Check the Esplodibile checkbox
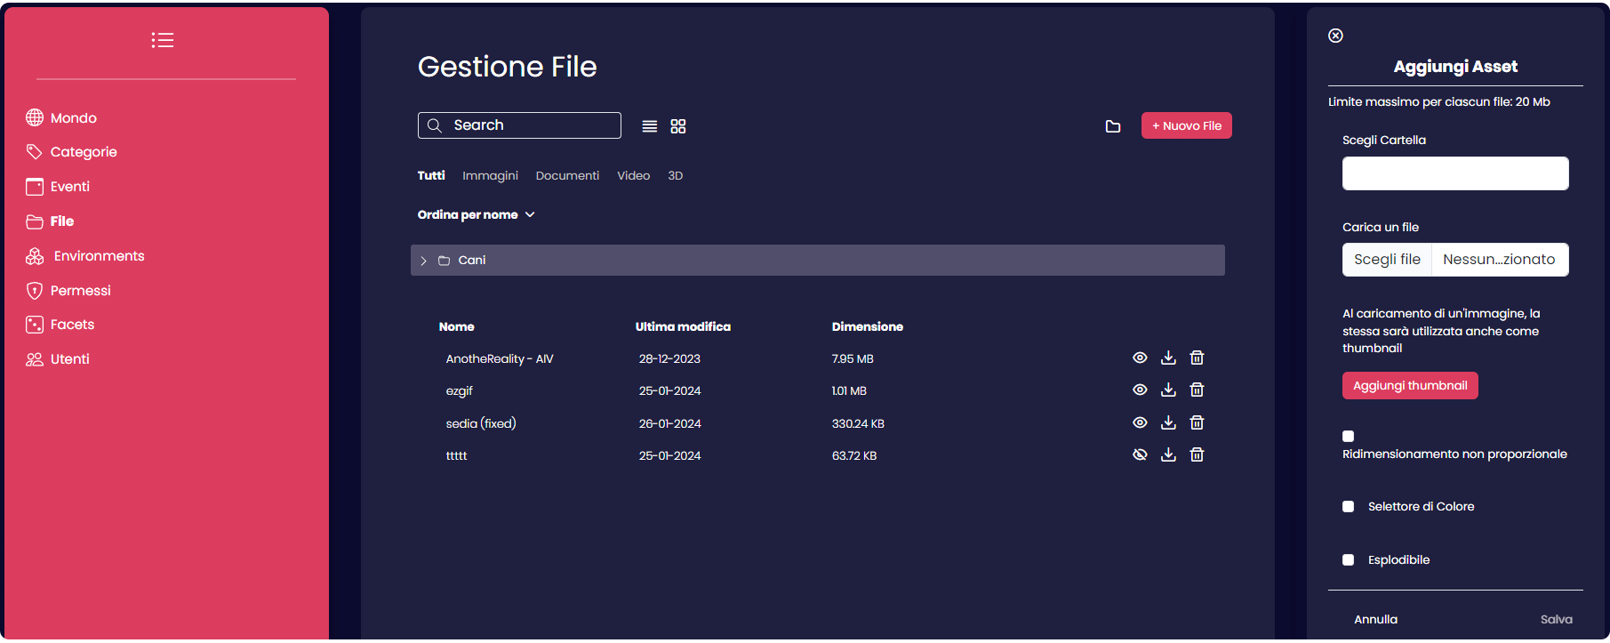The height and width of the screenshot is (643, 1610). pyautogui.click(x=1349, y=559)
